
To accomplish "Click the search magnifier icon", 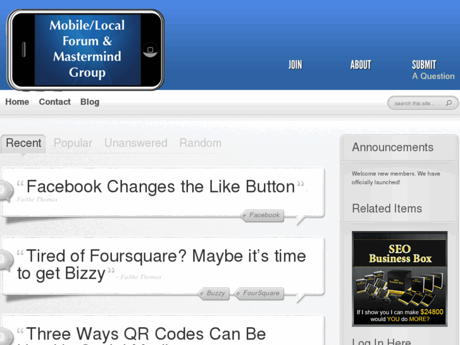I will (449, 103).
